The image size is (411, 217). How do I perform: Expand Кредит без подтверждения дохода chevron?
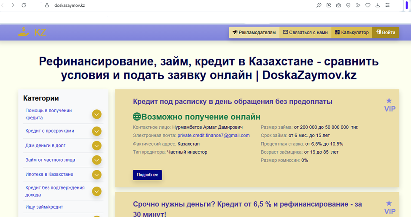(x=97, y=191)
